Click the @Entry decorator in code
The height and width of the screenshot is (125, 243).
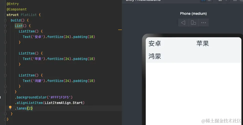[x=13, y=4]
